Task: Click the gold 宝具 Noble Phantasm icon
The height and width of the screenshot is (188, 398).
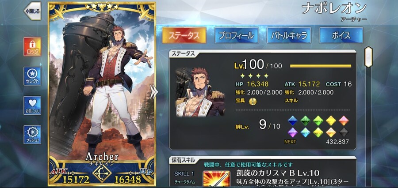Action: (253, 101)
